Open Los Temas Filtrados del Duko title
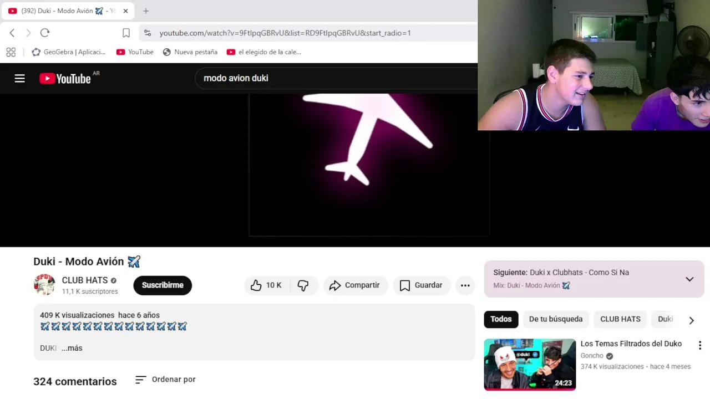The image size is (710, 399). tap(631, 344)
